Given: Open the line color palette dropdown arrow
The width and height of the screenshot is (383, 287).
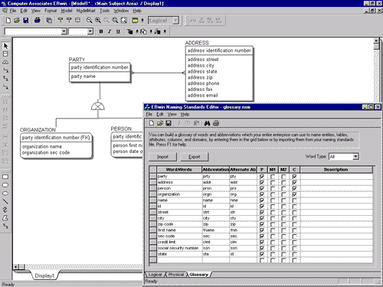Looking at the screenshot, I should (165, 31).
